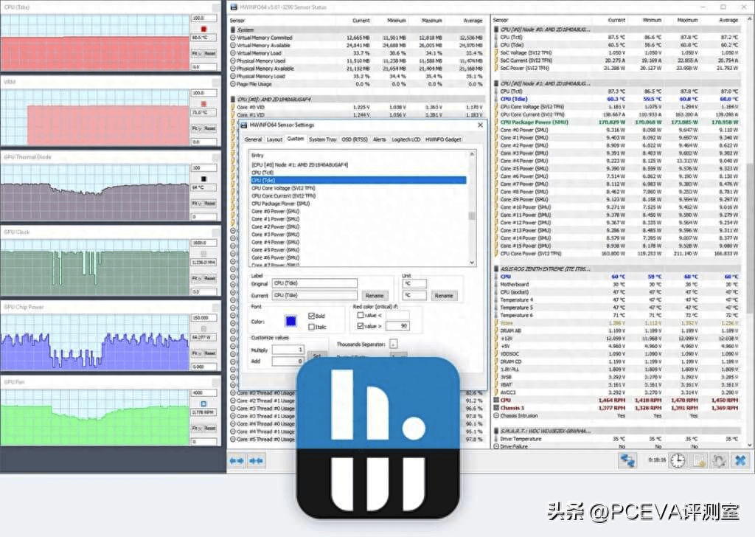
Task: Click the blue font color swatch
Action: (291, 321)
